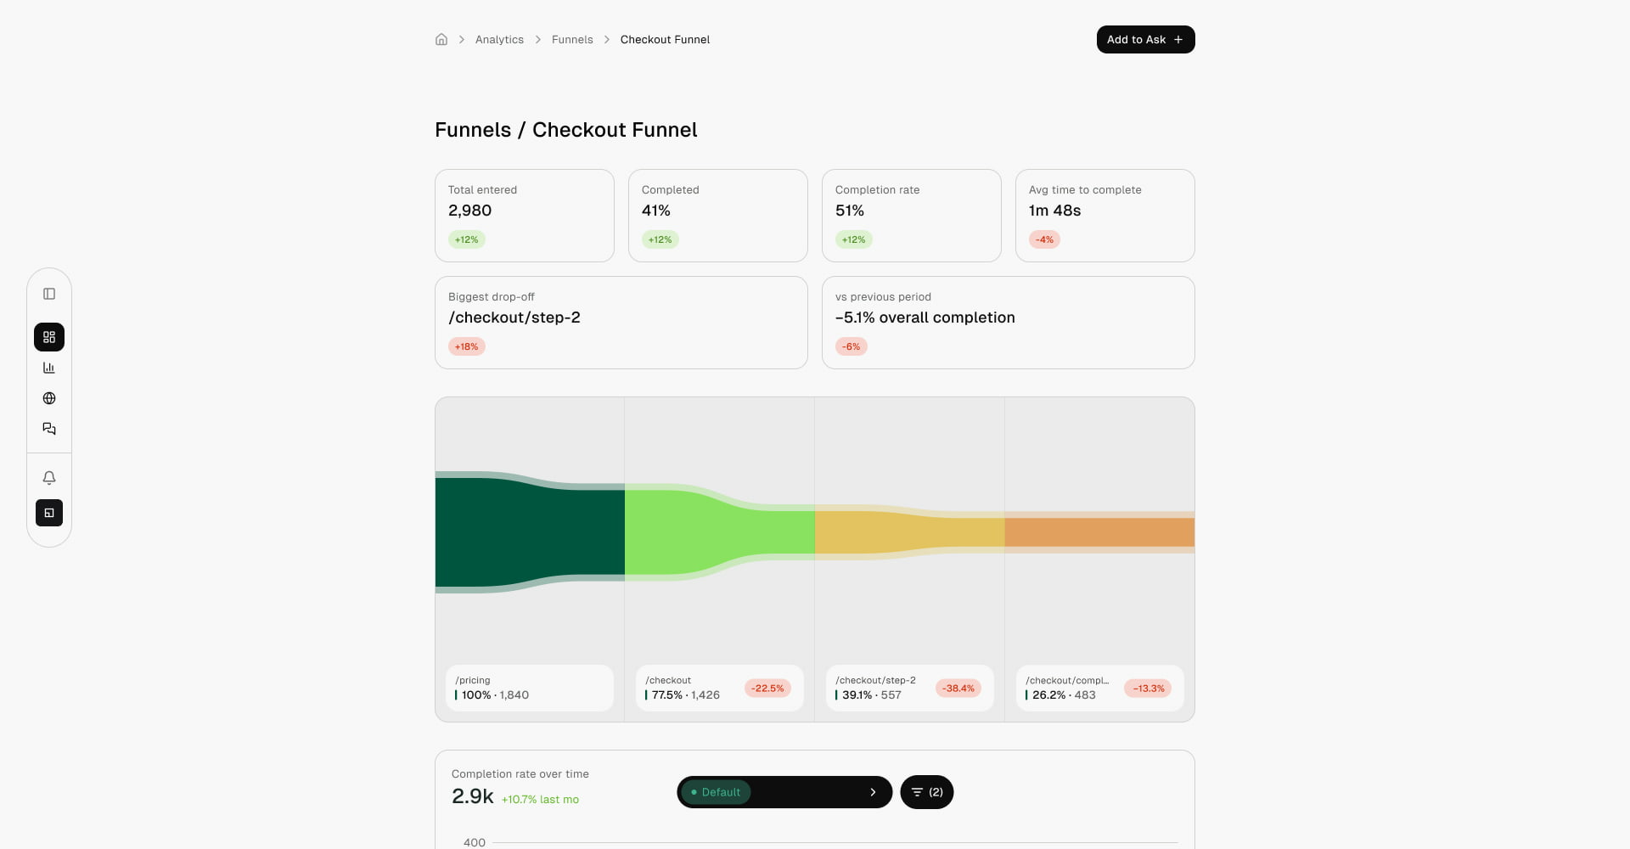Image resolution: width=1630 pixels, height=849 pixels.
Task: Open notifications bell icon
Action: pyautogui.click(x=49, y=477)
